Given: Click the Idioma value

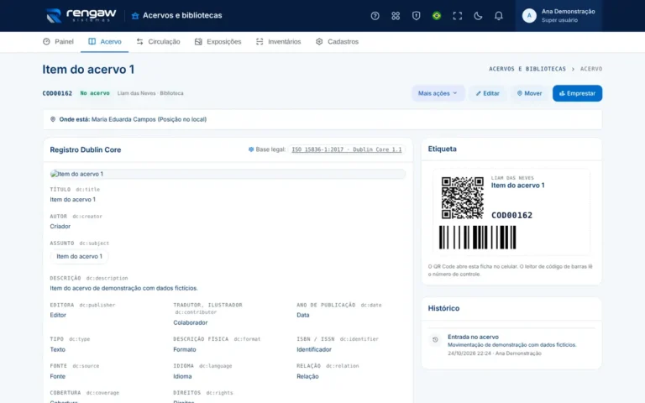Looking at the screenshot, I should pyautogui.click(x=182, y=376).
